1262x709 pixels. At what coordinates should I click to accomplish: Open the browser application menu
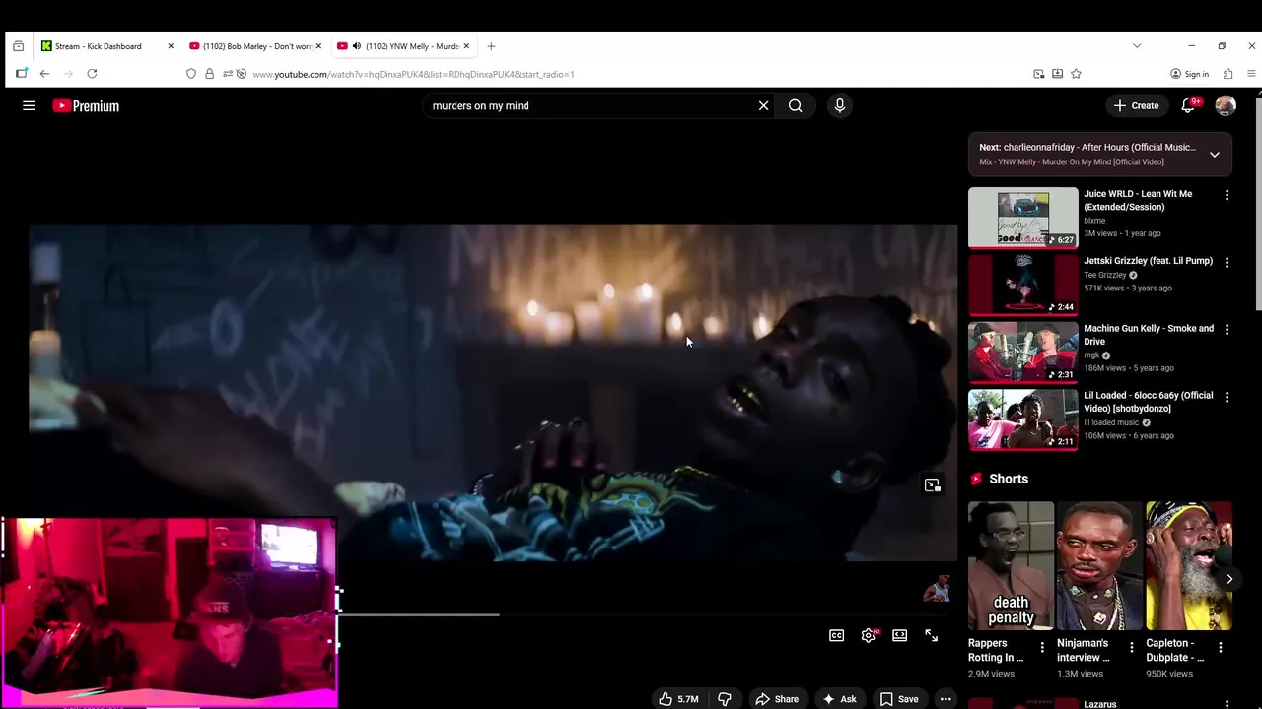[x=1252, y=74]
